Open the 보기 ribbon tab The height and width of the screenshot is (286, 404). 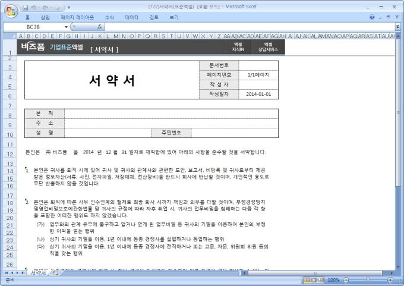click(174, 17)
